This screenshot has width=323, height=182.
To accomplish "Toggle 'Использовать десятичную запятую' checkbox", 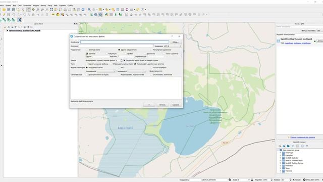I will [x=135, y=64].
